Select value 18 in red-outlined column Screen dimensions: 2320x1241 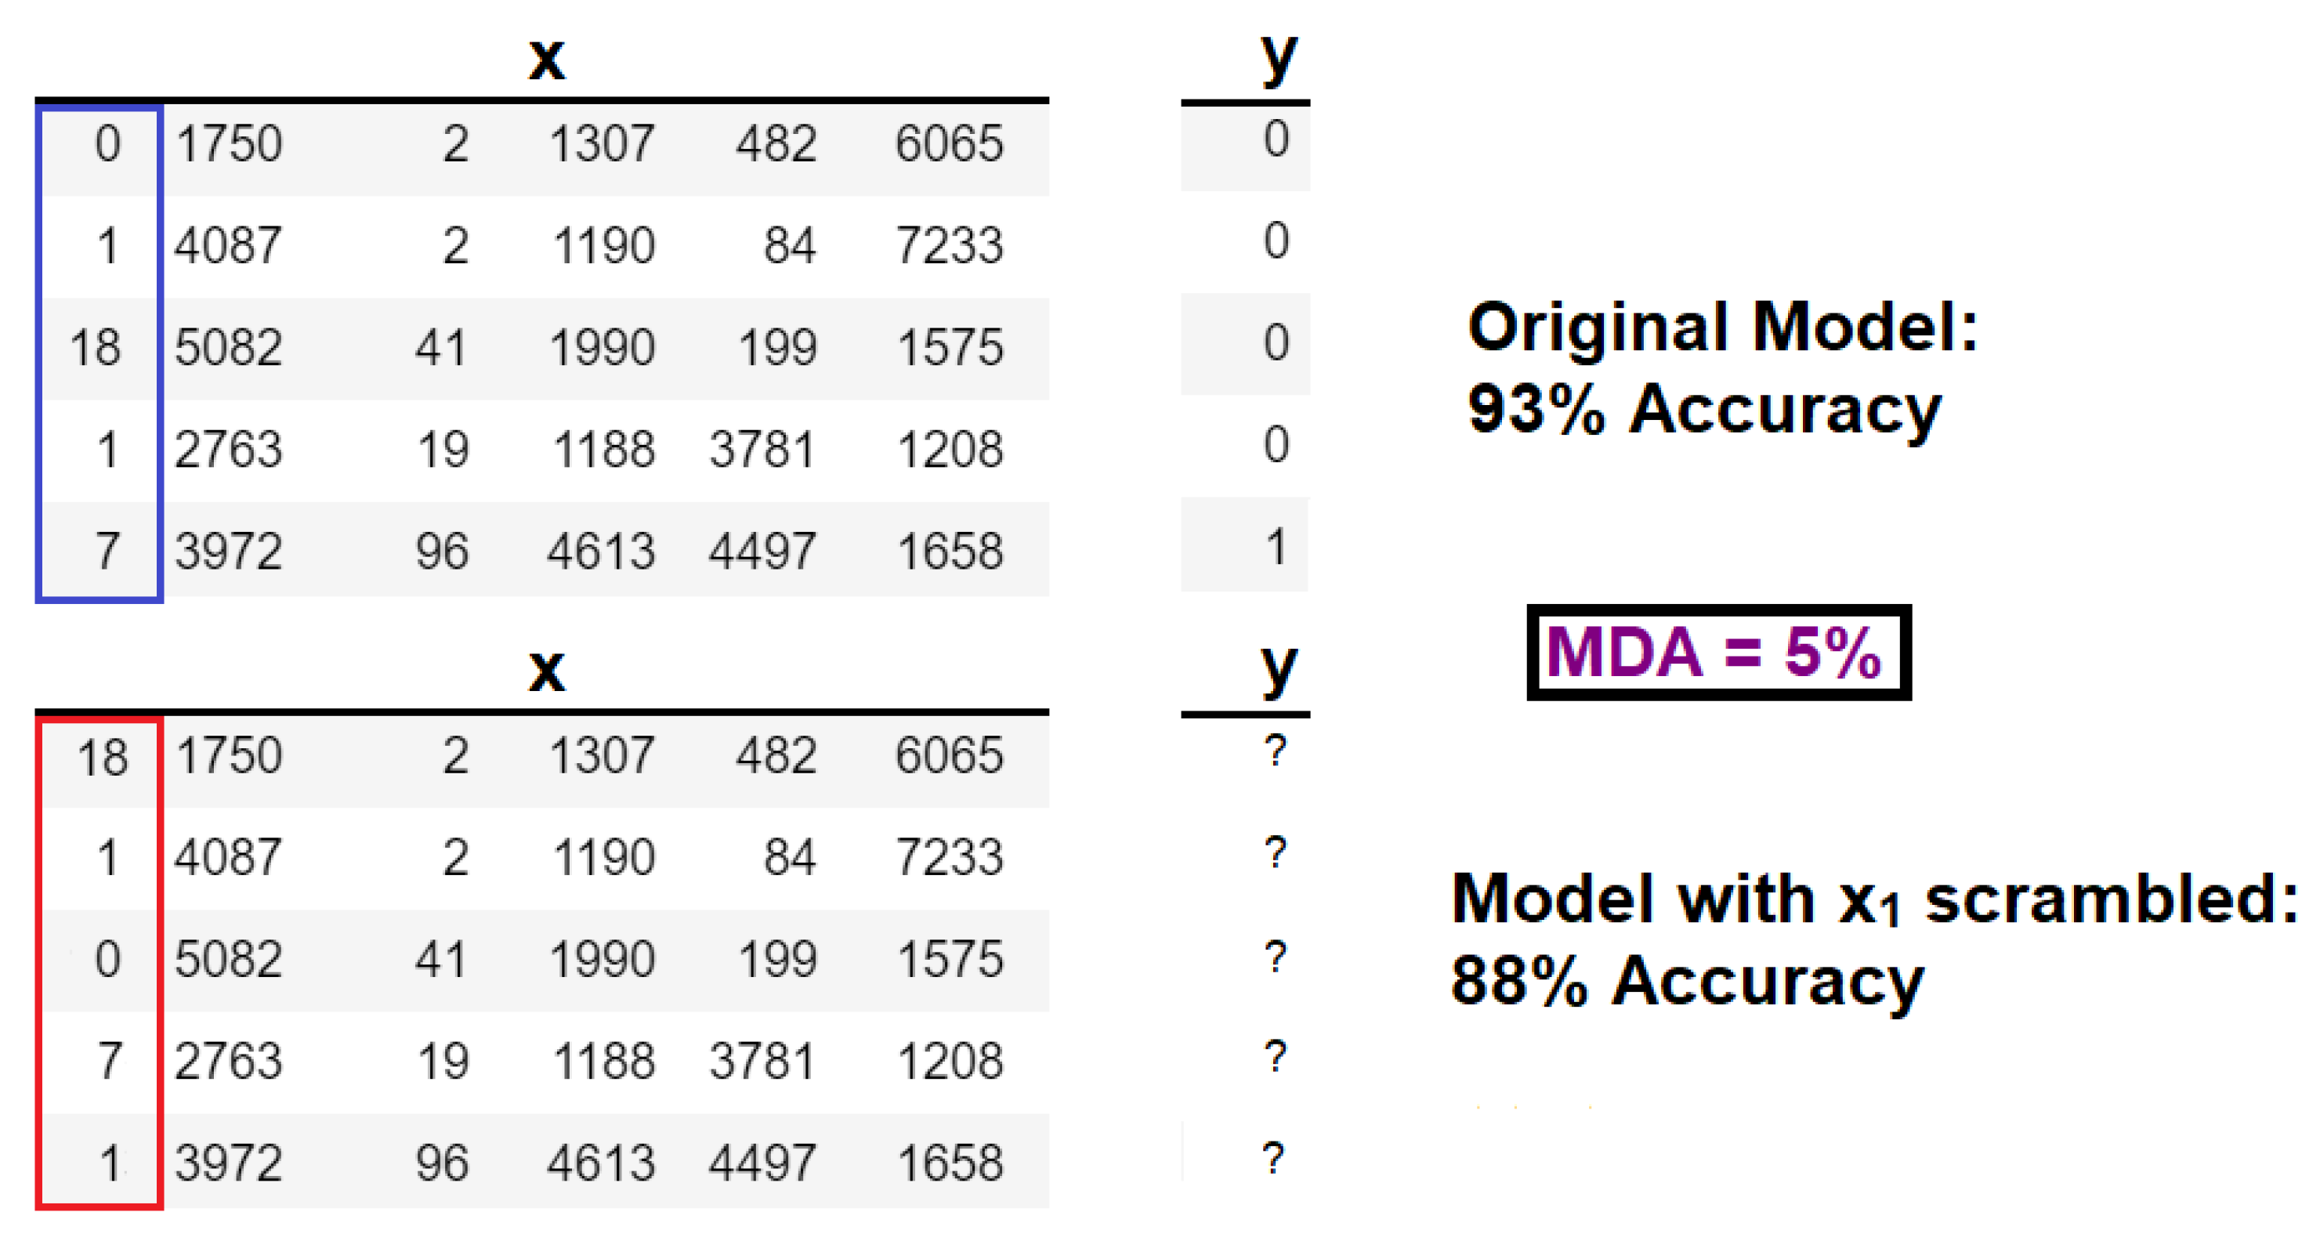point(103,757)
